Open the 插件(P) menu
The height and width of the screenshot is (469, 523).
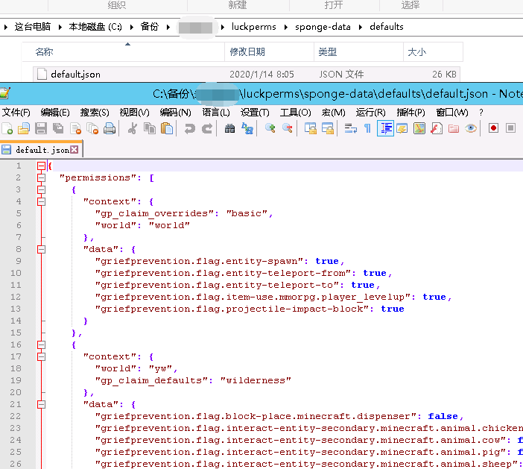coord(411,112)
